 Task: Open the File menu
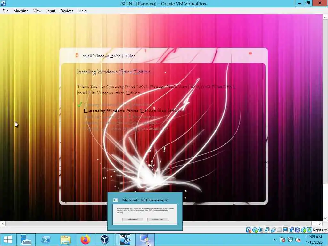click(x=5, y=11)
